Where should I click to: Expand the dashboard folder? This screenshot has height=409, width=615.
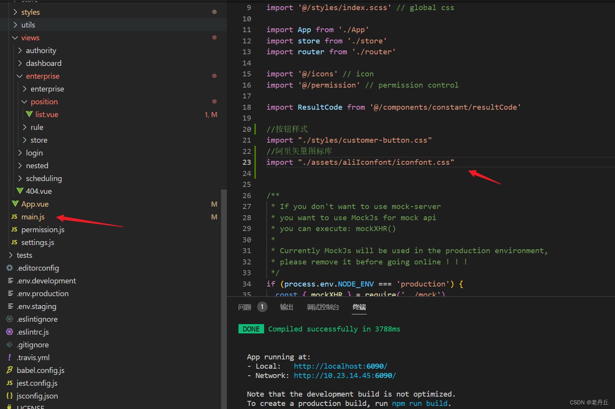20,63
